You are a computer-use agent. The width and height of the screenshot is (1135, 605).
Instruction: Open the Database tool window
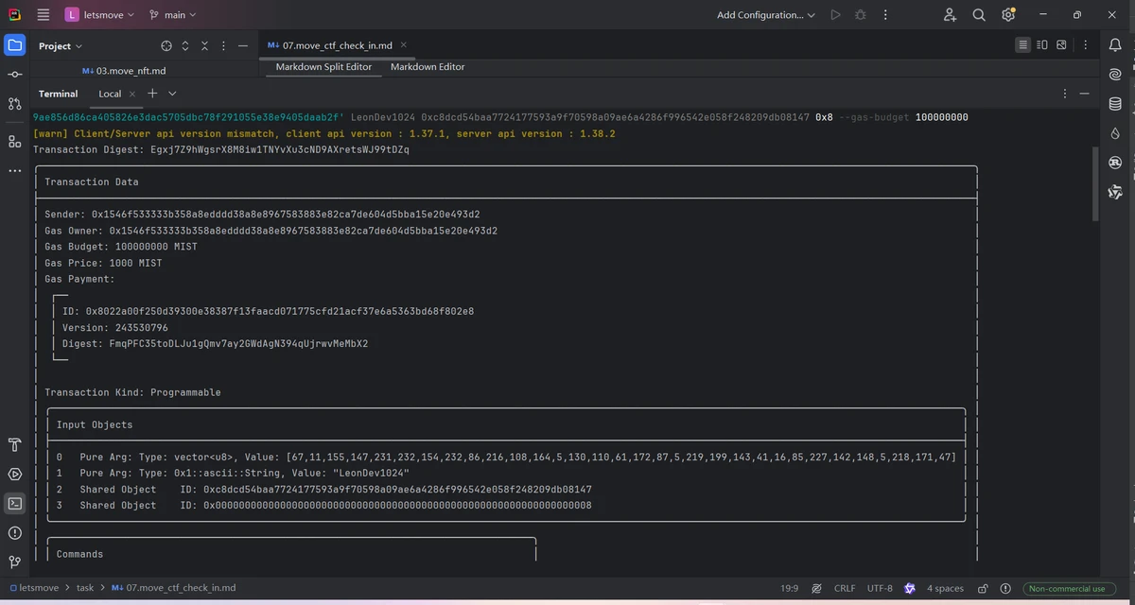click(1114, 102)
